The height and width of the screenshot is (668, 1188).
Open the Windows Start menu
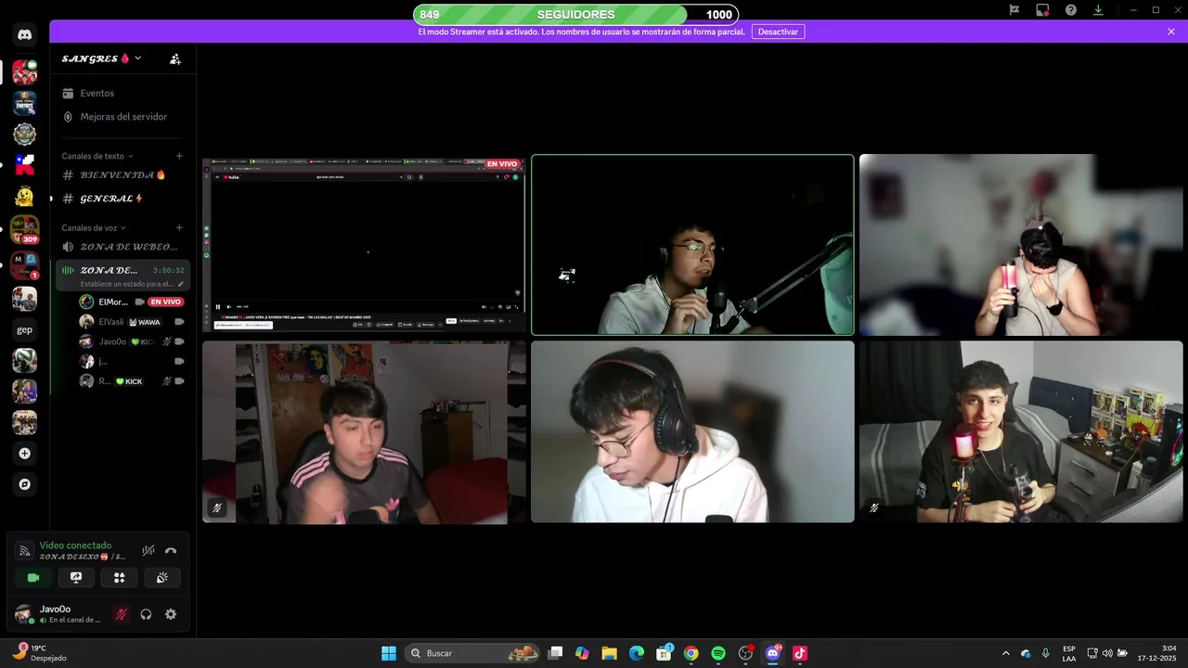coord(389,653)
